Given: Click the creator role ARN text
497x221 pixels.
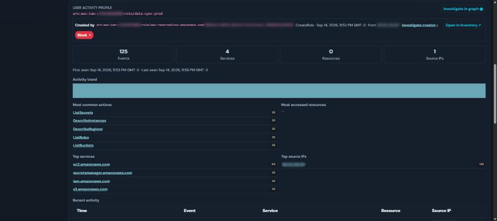Looking at the screenshot, I should pos(195,25).
